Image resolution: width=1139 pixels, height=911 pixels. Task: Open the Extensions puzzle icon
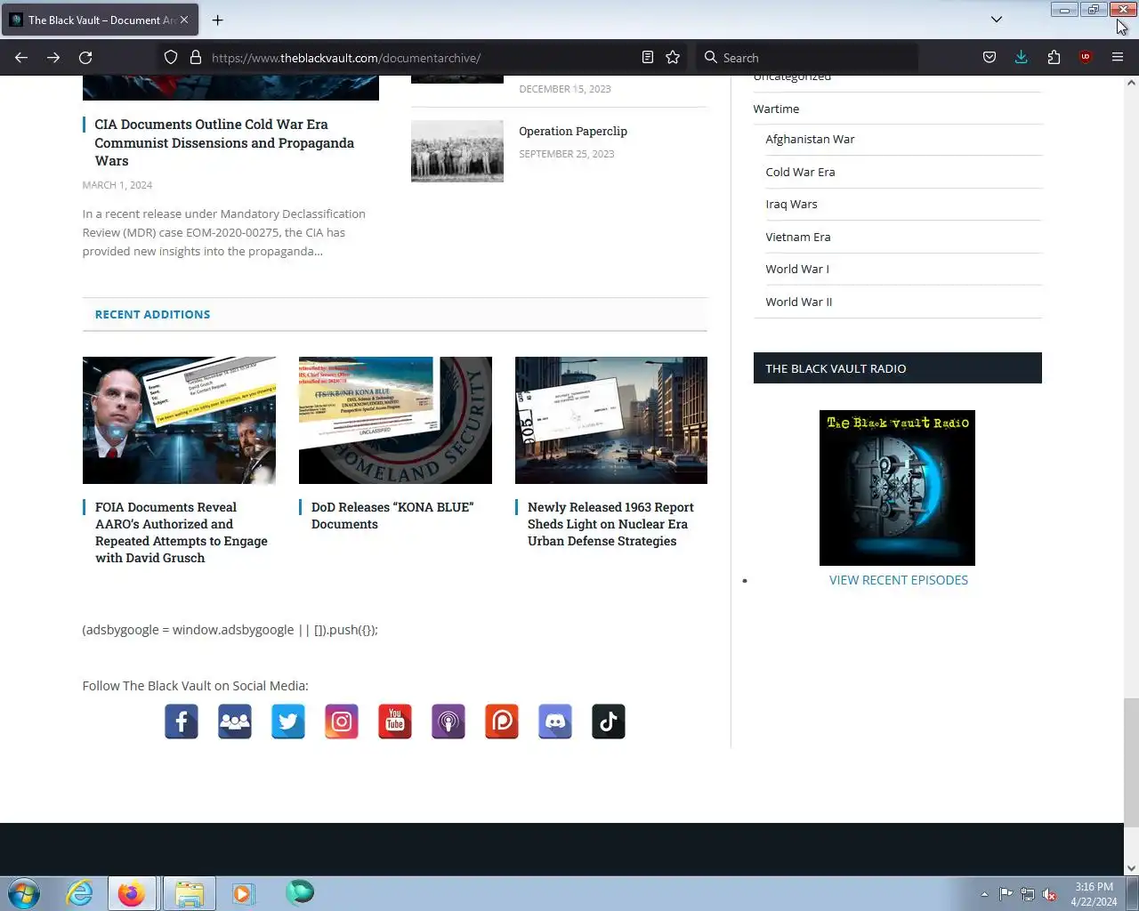(x=1054, y=58)
